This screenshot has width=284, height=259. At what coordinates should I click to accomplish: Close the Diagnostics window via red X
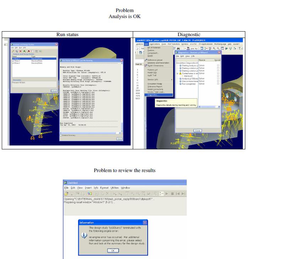coord(219,52)
